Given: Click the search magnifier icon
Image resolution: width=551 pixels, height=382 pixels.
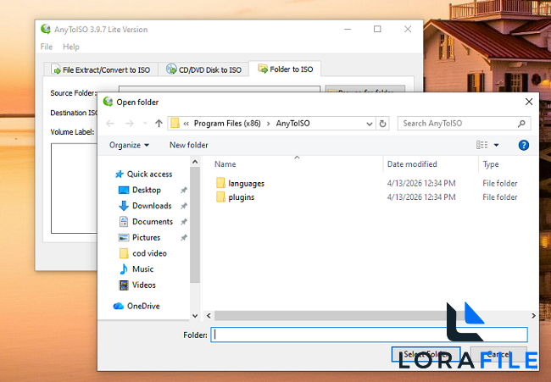Looking at the screenshot, I should [x=521, y=123].
